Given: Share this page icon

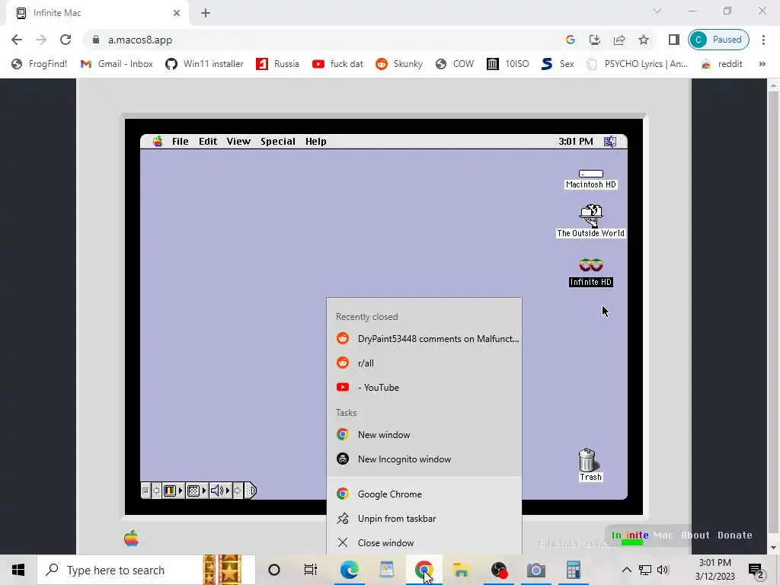Looking at the screenshot, I should click(619, 40).
